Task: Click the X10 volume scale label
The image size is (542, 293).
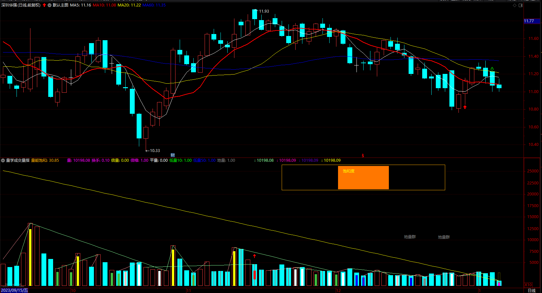Action: click(x=528, y=285)
